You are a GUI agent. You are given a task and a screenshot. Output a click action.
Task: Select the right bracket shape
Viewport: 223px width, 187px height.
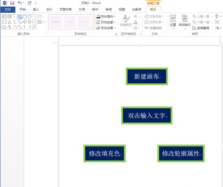[30, 27]
